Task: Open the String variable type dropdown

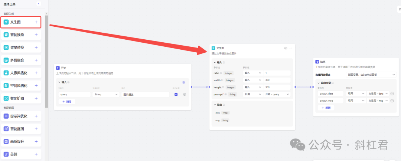Action: tap(106, 95)
